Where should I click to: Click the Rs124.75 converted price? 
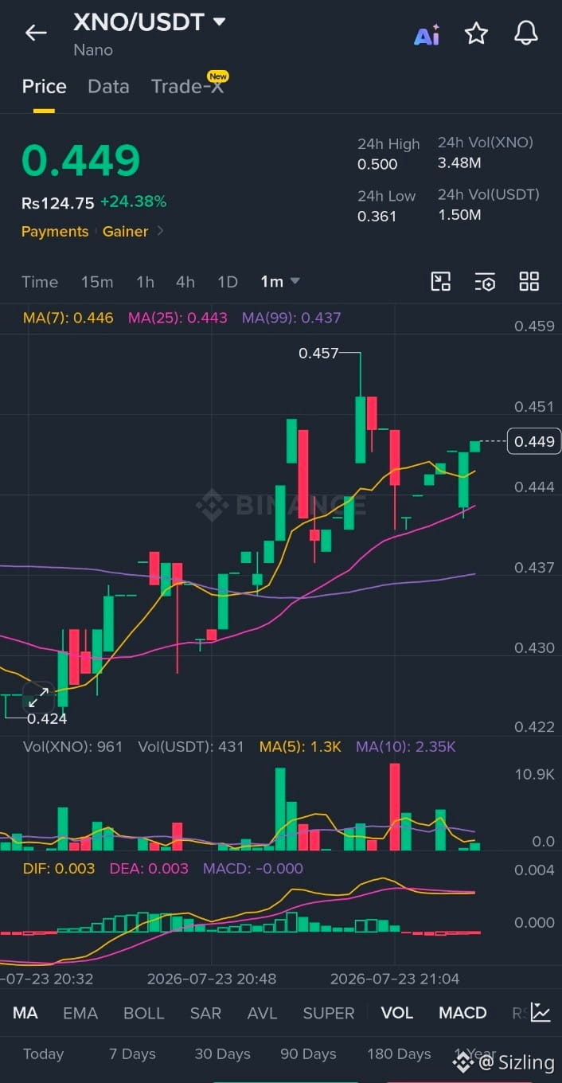57,203
